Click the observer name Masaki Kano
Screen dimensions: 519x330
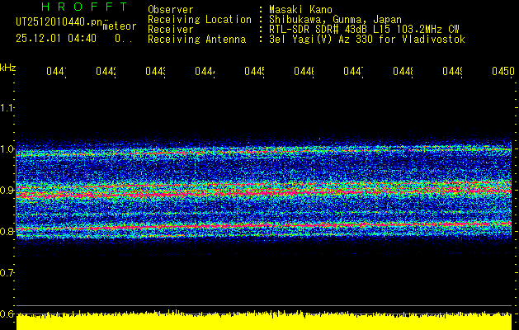pyautogui.click(x=300, y=9)
